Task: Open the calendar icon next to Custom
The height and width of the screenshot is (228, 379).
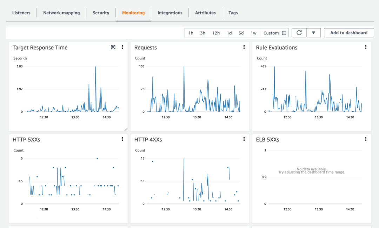Action: (285, 33)
